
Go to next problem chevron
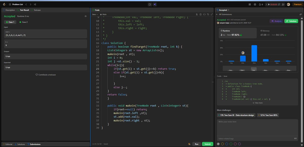click(30, 4)
